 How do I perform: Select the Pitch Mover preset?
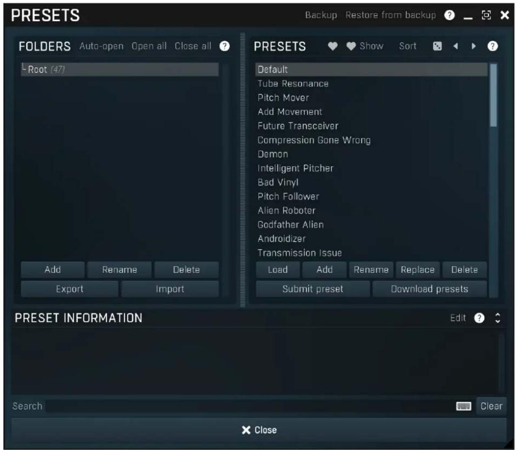[x=371, y=98]
